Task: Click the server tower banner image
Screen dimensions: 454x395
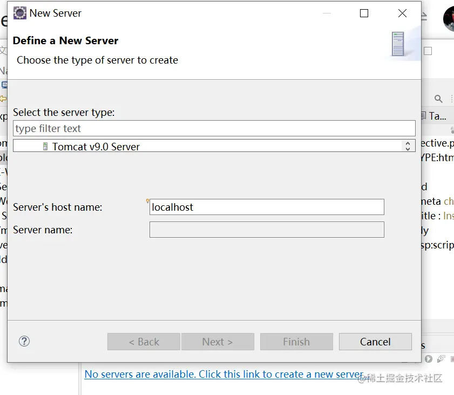Action: click(398, 44)
